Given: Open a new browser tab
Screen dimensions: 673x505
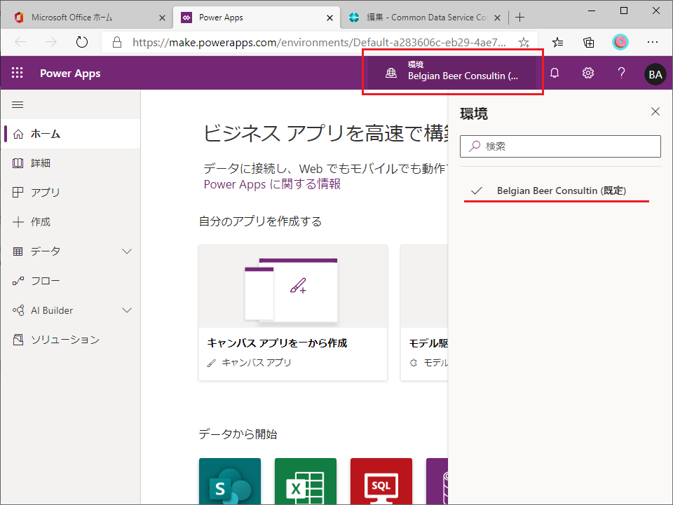Looking at the screenshot, I should 519,17.
